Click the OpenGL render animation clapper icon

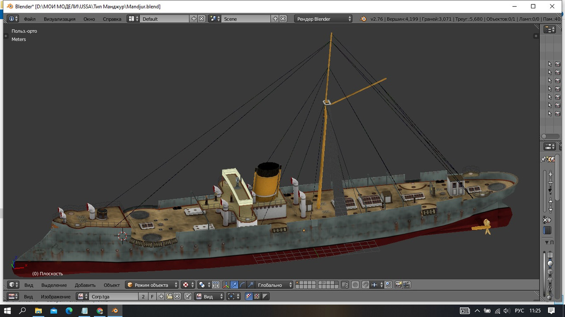[407, 285]
